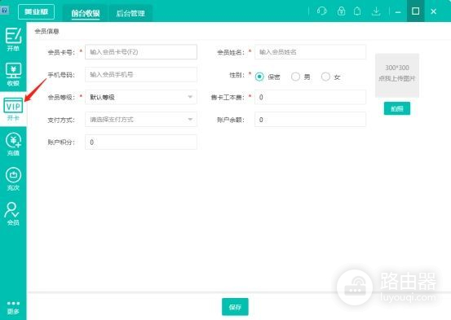Click the lock screen icon
The height and width of the screenshot is (320, 451).
click(x=341, y=11)
